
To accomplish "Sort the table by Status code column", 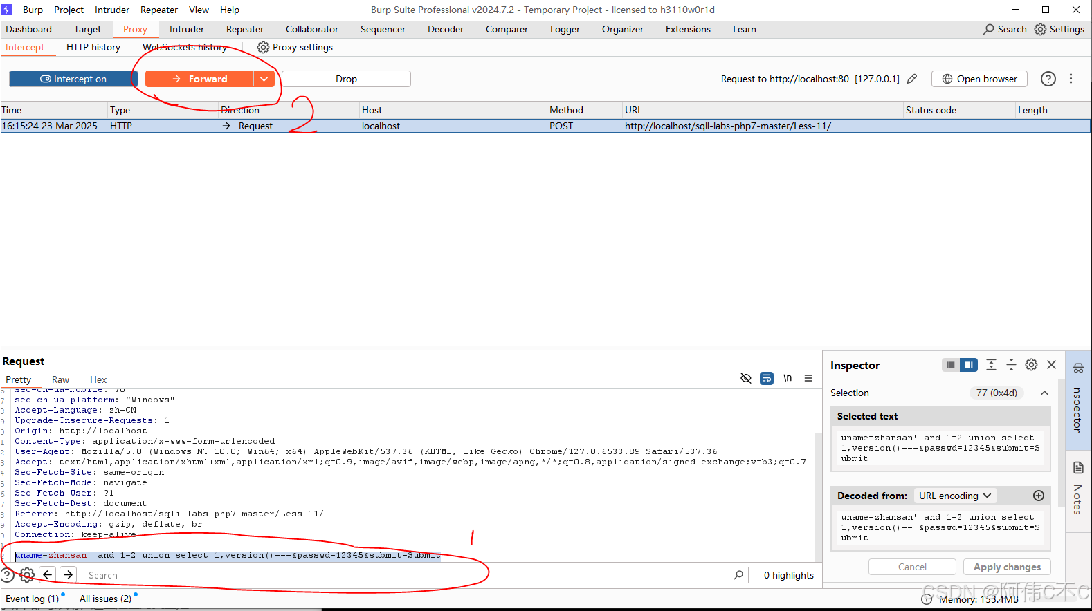I will pyautogui.click(x=959, y=110).
